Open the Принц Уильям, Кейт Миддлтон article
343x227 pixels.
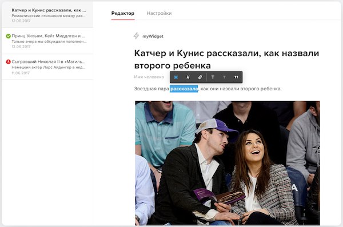47,41
